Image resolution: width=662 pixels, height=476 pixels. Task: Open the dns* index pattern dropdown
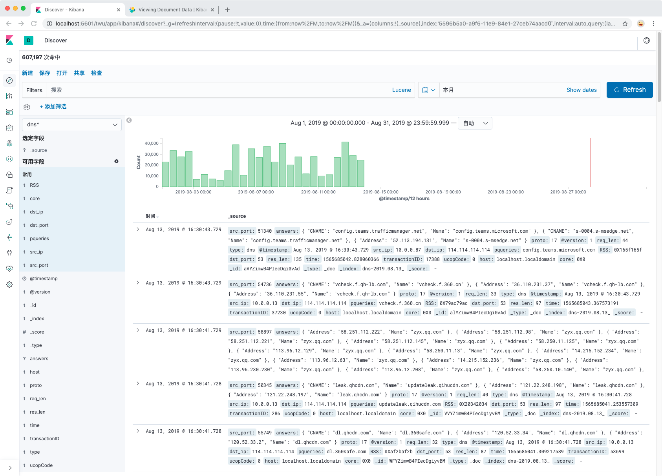(72, 124)
